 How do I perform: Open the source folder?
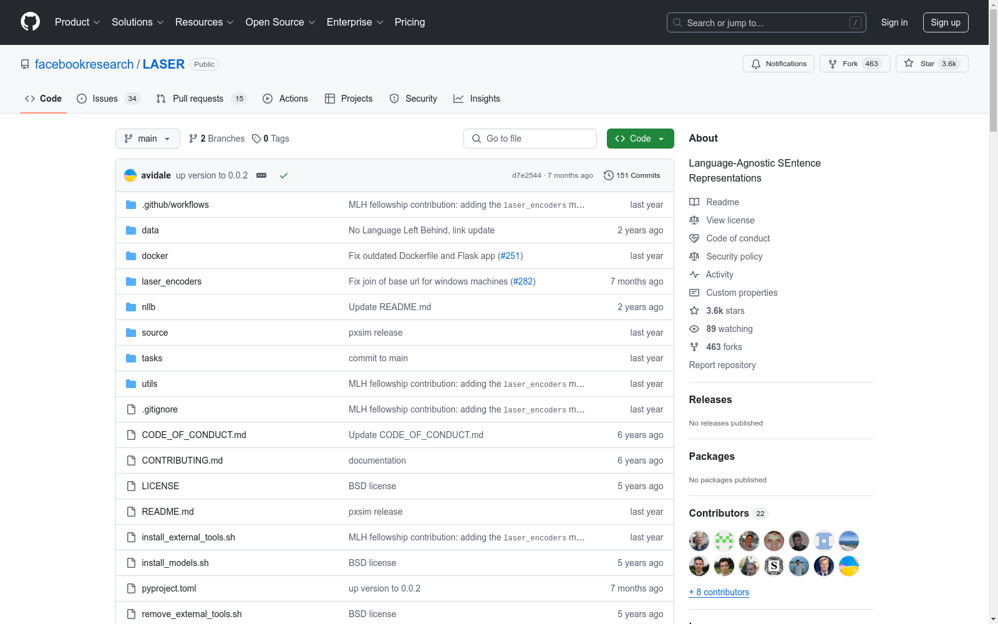coord(155,333)
